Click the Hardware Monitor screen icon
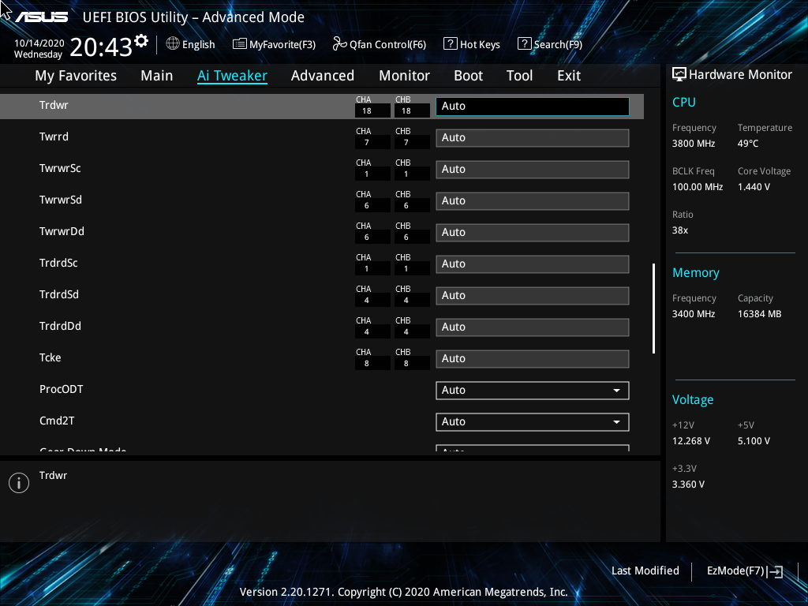Image resolution: width=808 pixels, height=606 pixels. pyautogui.click(x=679, y=74)
